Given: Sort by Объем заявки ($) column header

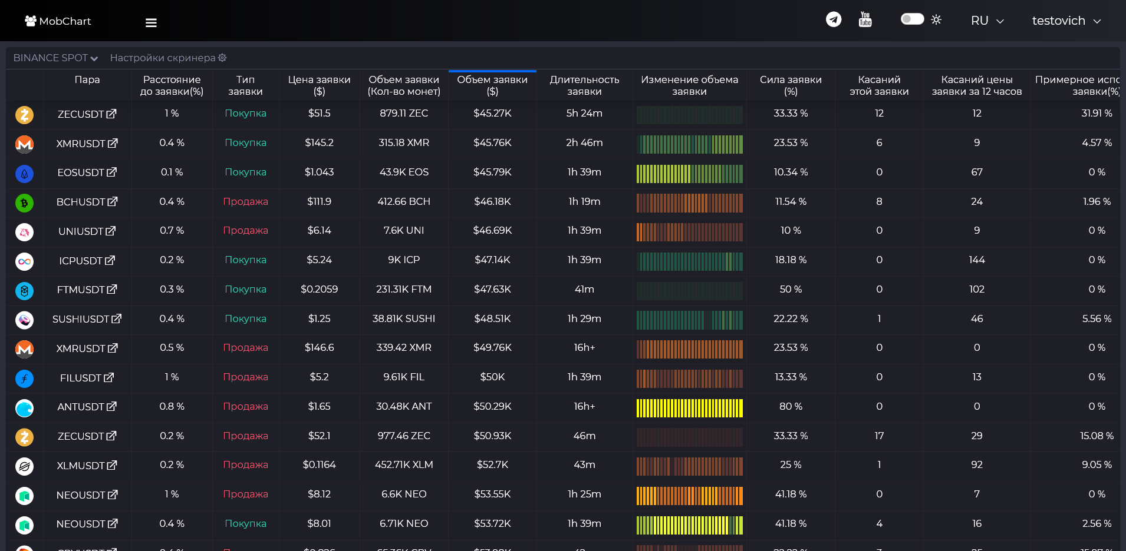Looking at the screenshot, I should point(492,85).
